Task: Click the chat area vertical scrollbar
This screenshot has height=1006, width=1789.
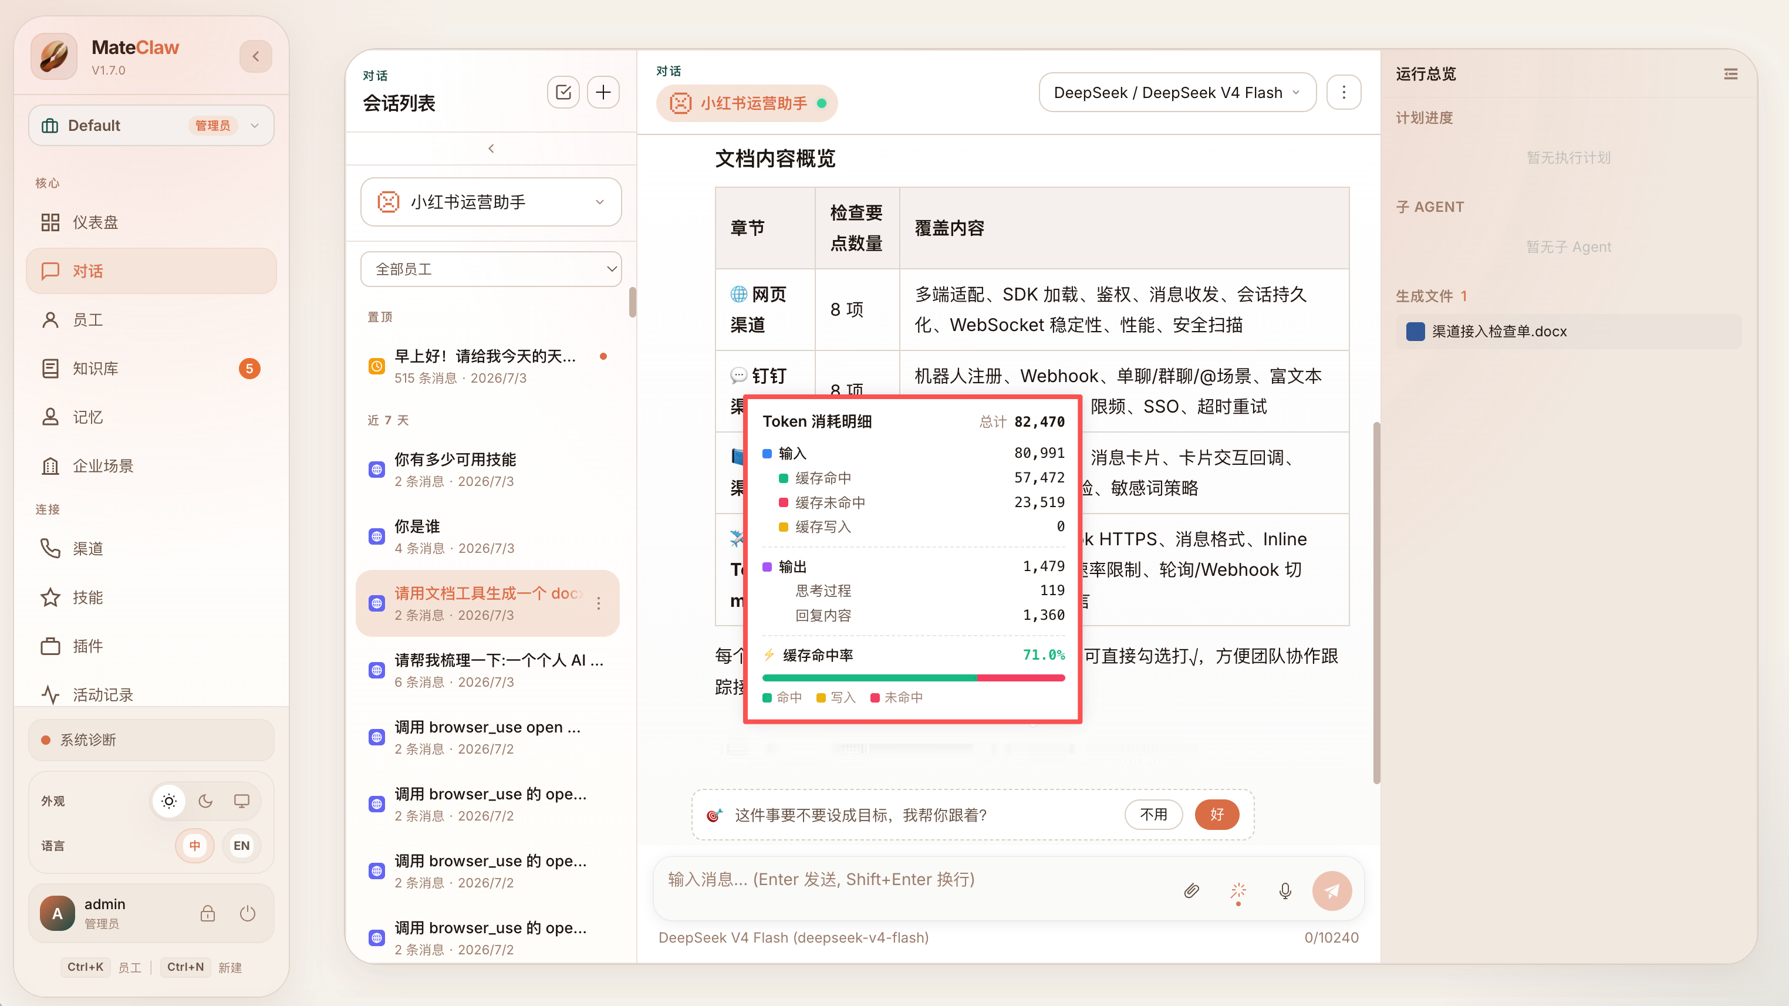Action: point(1376,603)
